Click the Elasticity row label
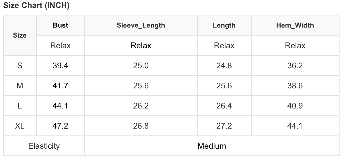The width and height of the screenshot is (342, 159). click(44, 146)
